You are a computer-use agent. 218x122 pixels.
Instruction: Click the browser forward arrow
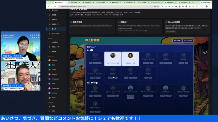(x=51, y=6)
